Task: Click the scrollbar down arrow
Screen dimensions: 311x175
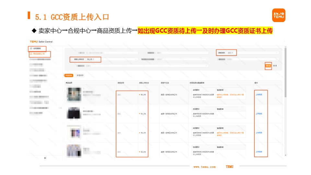Action: tap(285, 155)
